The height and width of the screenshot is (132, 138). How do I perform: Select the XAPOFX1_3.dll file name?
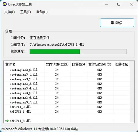pos(20,121)
